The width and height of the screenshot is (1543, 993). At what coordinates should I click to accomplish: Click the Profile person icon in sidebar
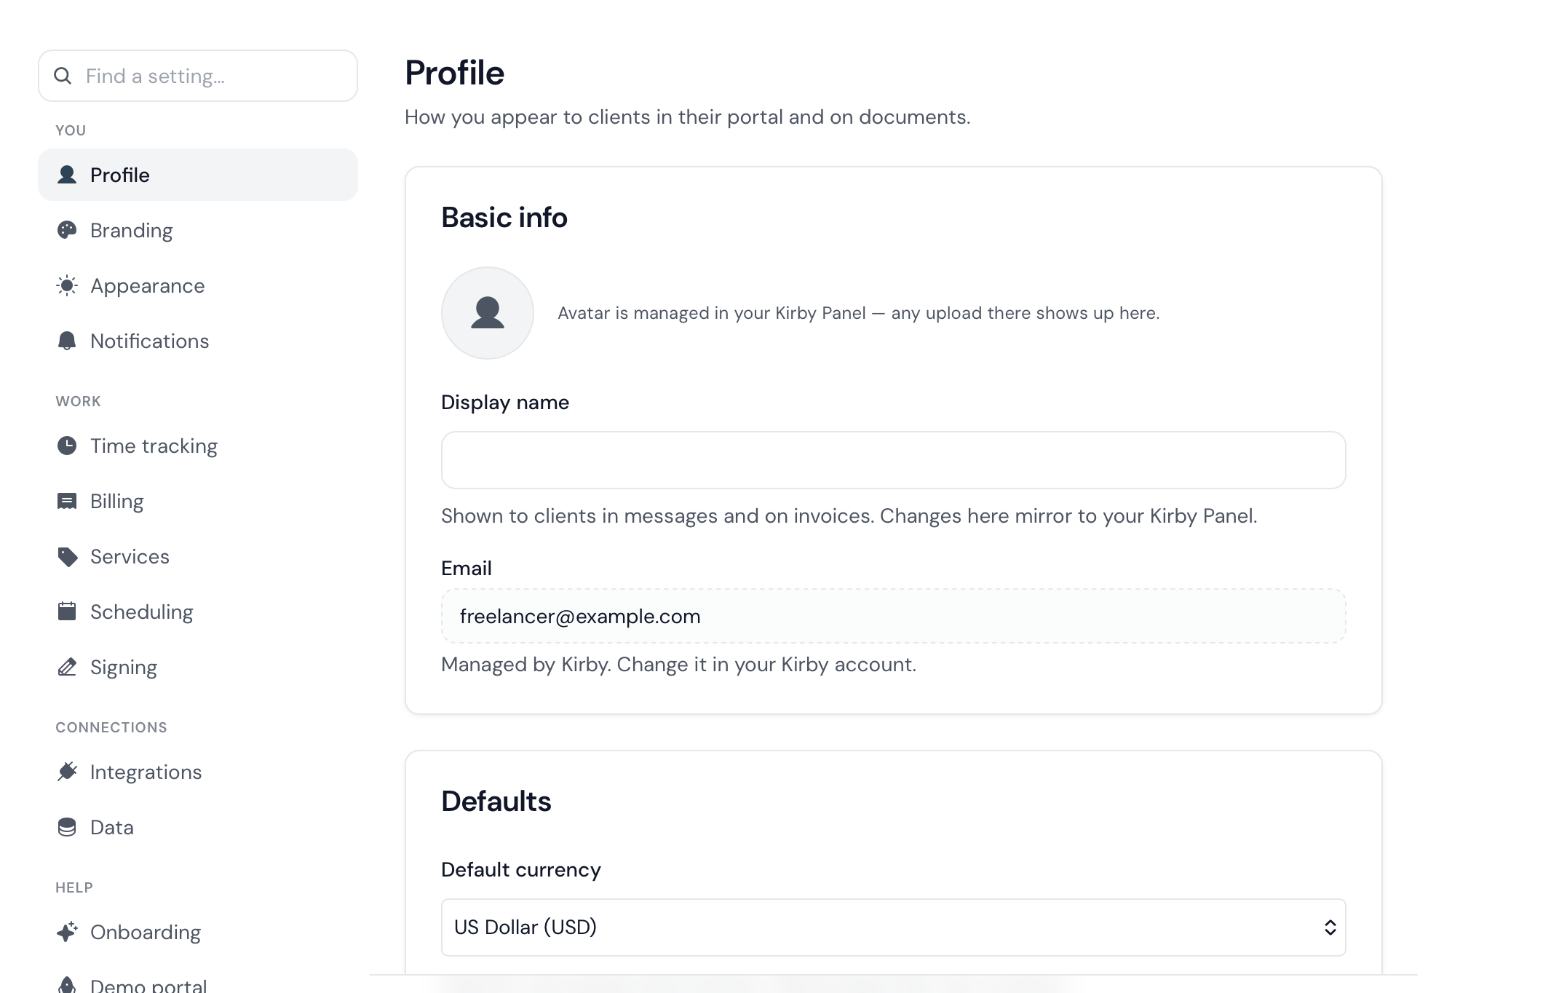67,175
